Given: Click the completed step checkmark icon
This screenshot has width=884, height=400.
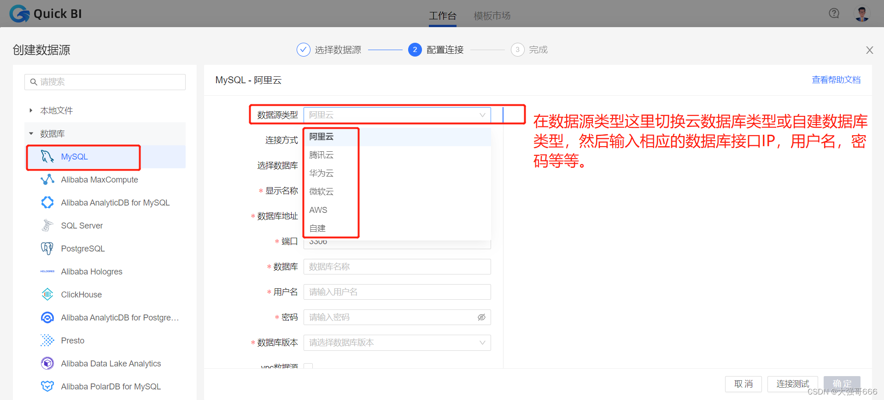Looking at the screenshot, I should coord(303,50).
